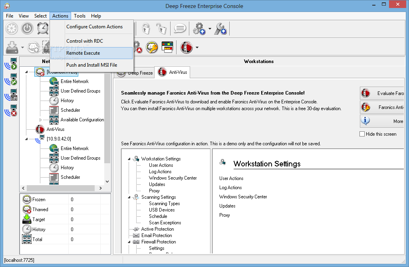
Task: Select Active Protection in configuration tree
Action: [x=157, y=229]
